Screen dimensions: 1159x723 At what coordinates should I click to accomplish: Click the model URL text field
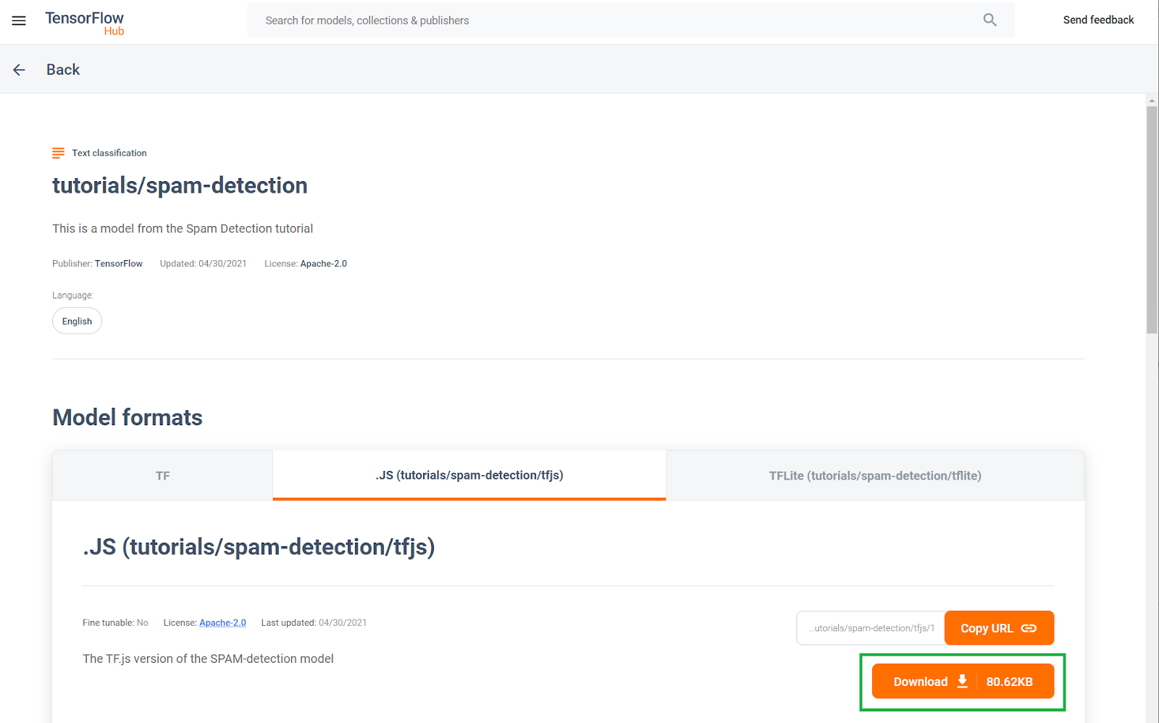(869, 627)
